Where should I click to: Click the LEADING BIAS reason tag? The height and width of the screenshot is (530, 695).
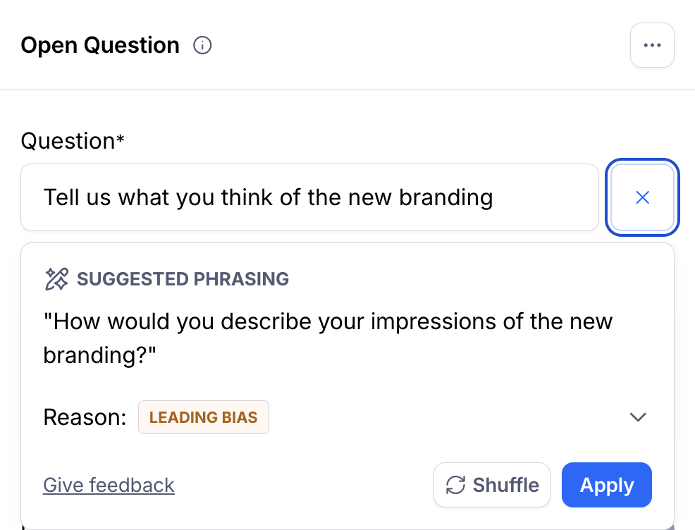pyautogui.click(x=204, y=417)
